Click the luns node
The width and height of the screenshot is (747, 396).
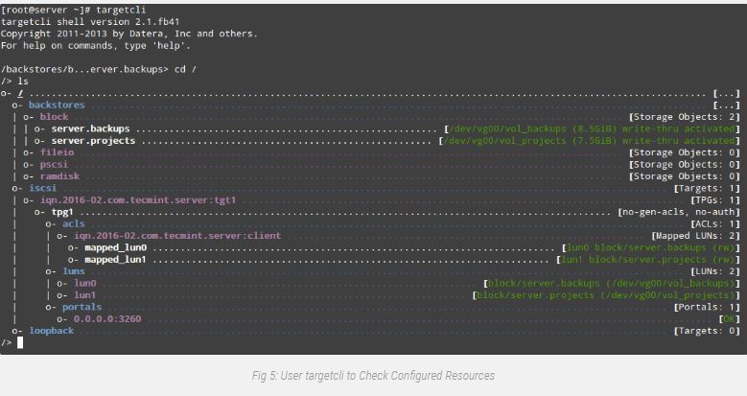click(x=74, y=271)
